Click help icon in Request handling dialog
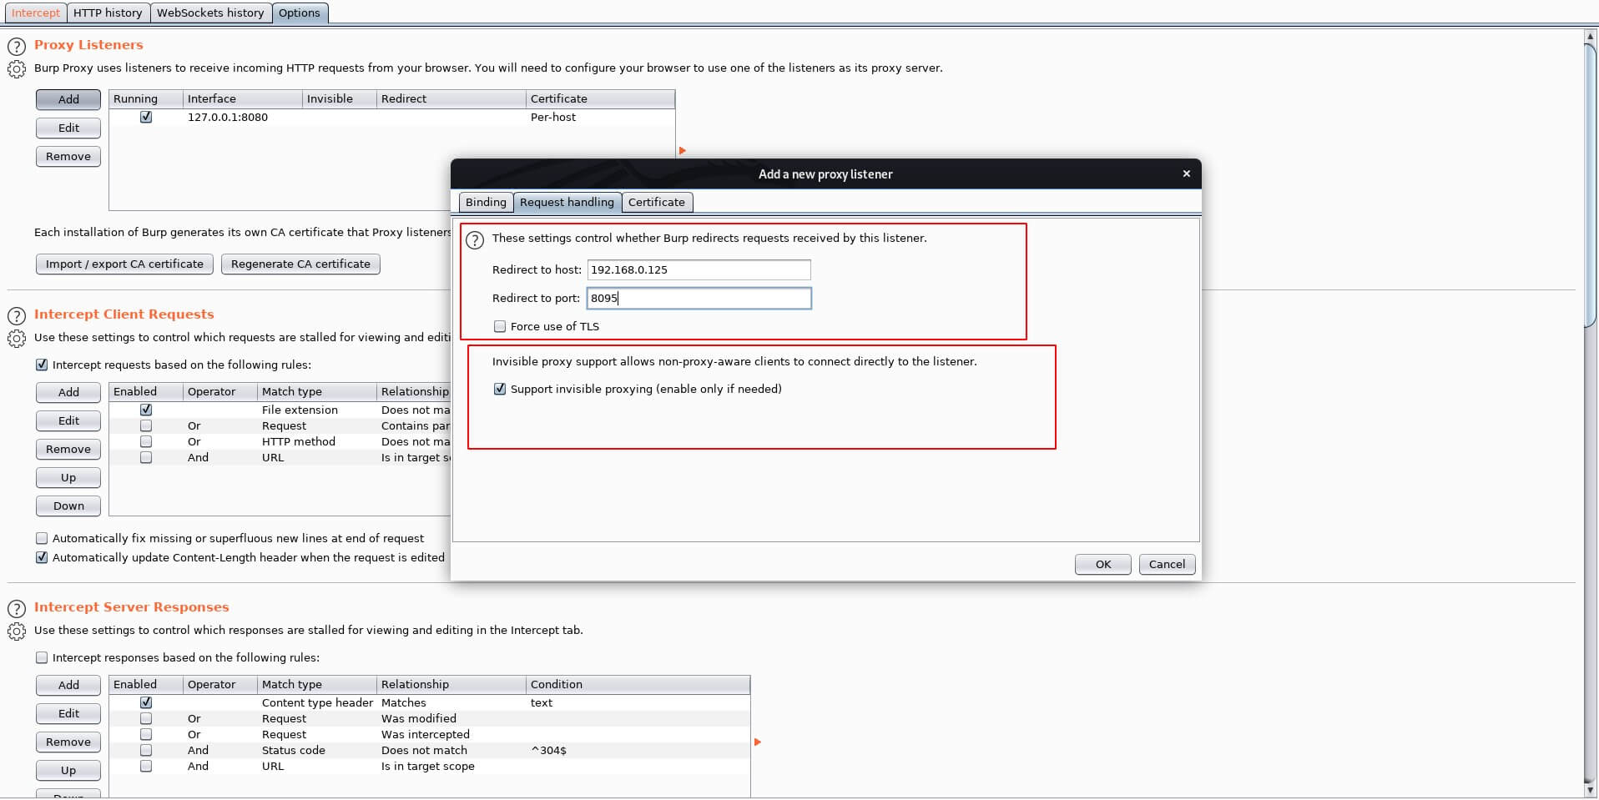The height and width of the screenshot is (800, 1599). pyautogui.click(x=475, y=240)
